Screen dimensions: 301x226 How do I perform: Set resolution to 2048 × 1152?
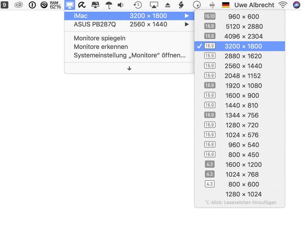[x=240, y=76]
